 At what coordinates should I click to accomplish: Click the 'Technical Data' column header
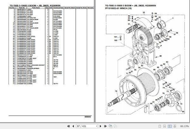tap(58, 8)
